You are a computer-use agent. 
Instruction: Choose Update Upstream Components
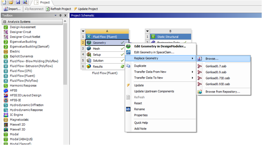click(x=160, y=91)
